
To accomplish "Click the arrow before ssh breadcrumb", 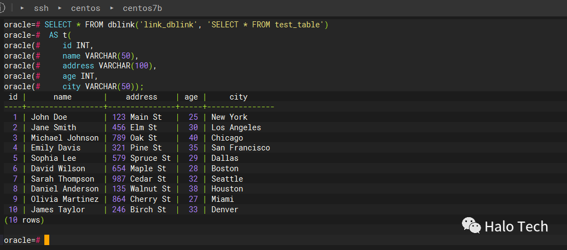I will (x=22, y=8).
